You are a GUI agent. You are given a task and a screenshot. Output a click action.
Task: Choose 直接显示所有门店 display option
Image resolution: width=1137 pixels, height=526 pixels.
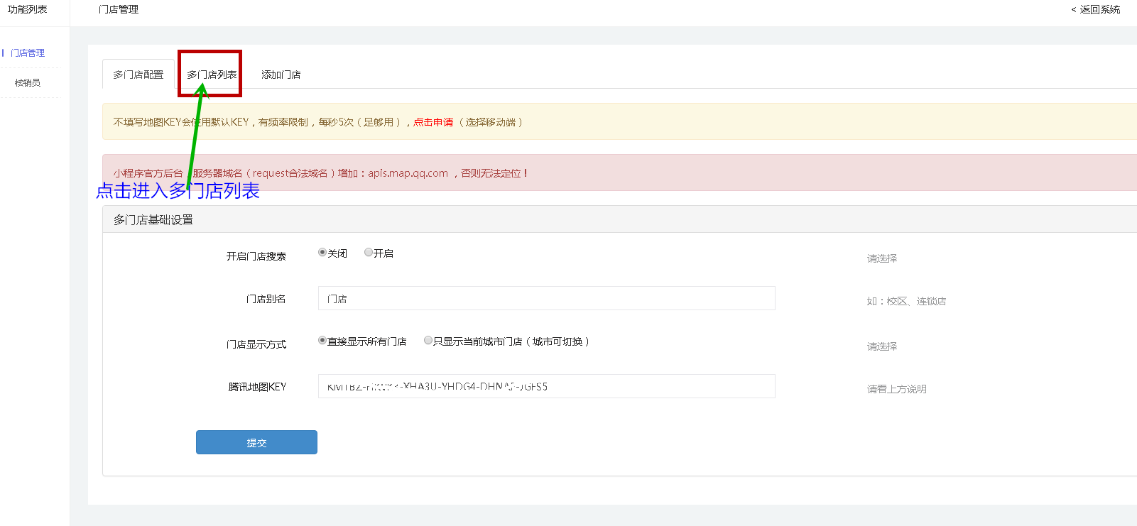(322, 341)
